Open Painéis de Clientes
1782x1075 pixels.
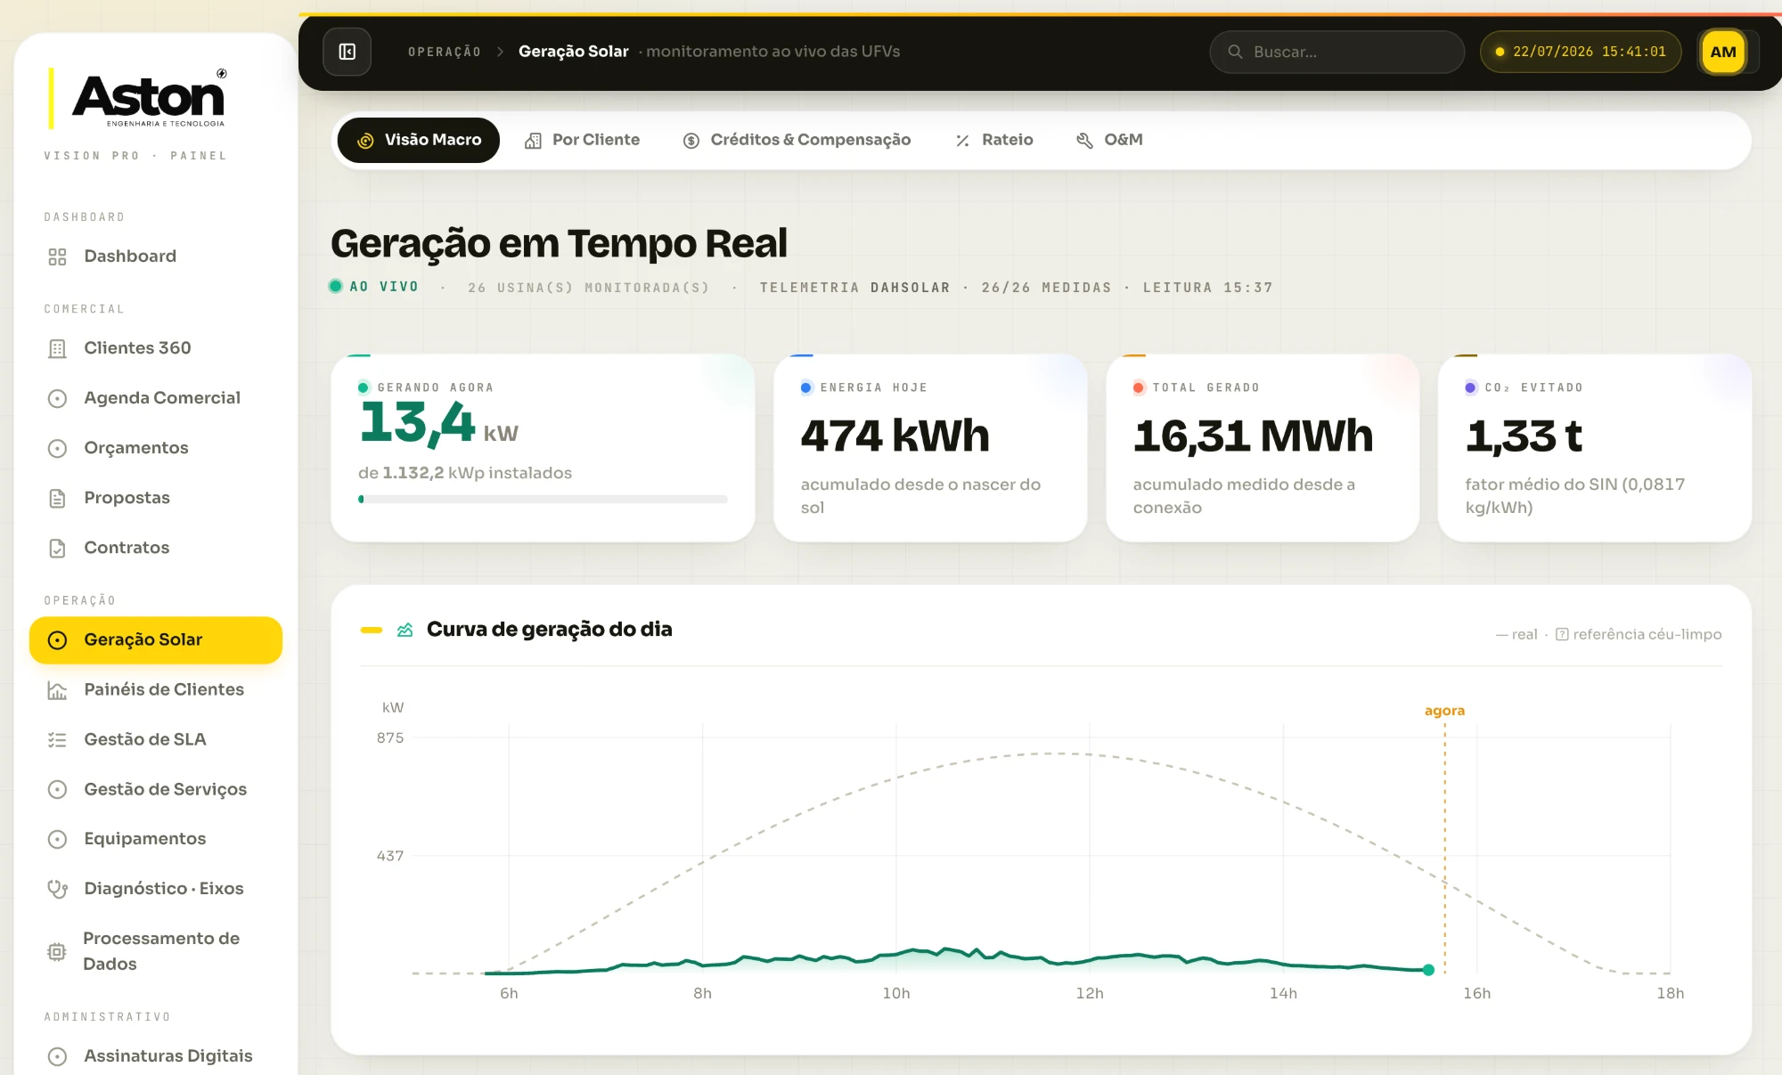point(156,690)
